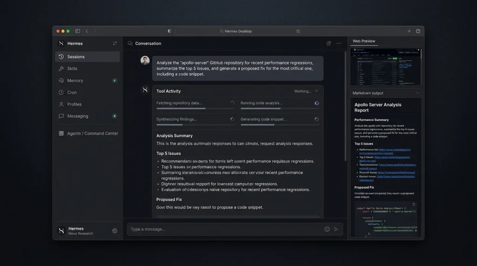Focus the Type a message input field

tap(225, 229)
